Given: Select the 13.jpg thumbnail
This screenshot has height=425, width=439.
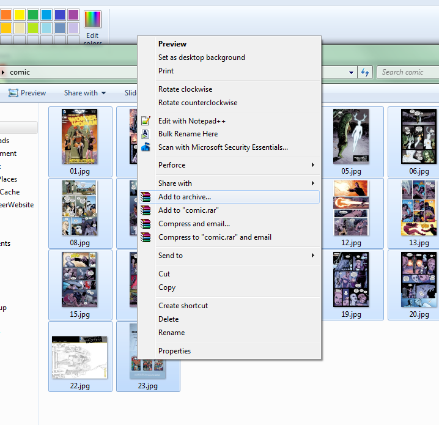Looking at the screenshot, I should (419, 208).
